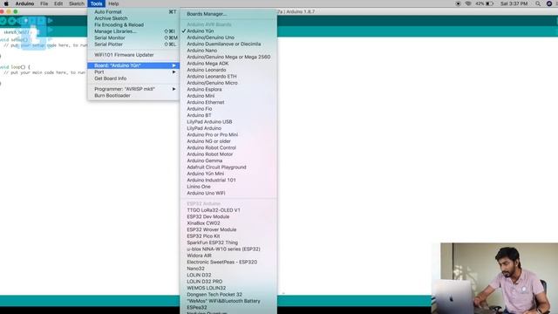Select Arduino/Genuino Uno board
The image size is (558, 314).
228,38
